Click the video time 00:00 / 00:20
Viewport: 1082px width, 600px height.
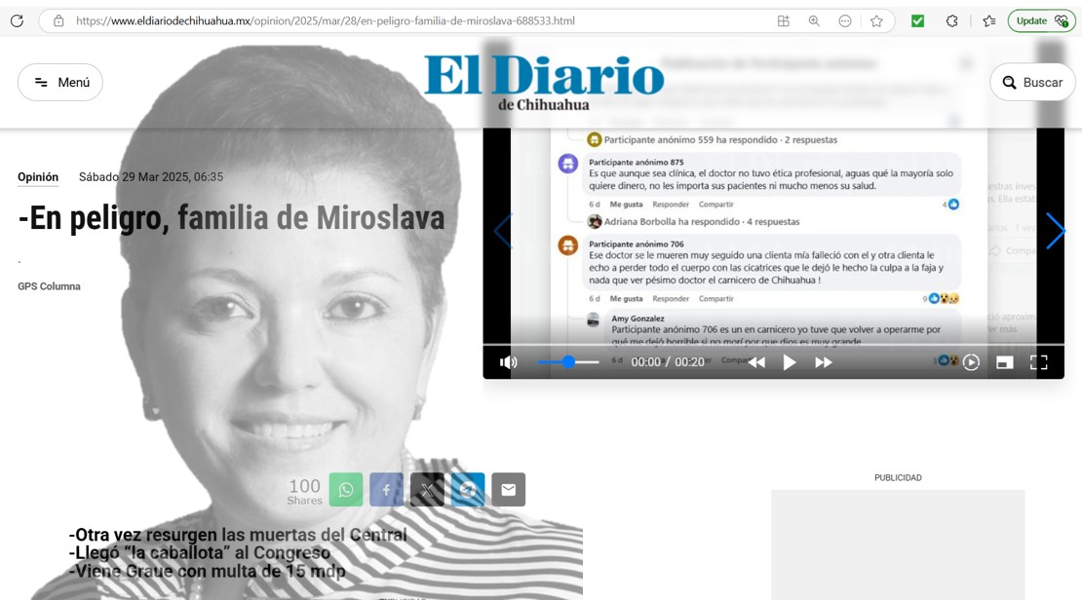click(x=668, y=362)
